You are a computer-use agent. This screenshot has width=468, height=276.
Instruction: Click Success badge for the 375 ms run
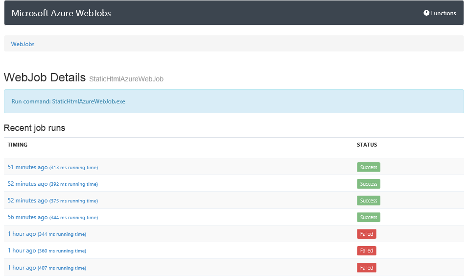click(368, 201)
